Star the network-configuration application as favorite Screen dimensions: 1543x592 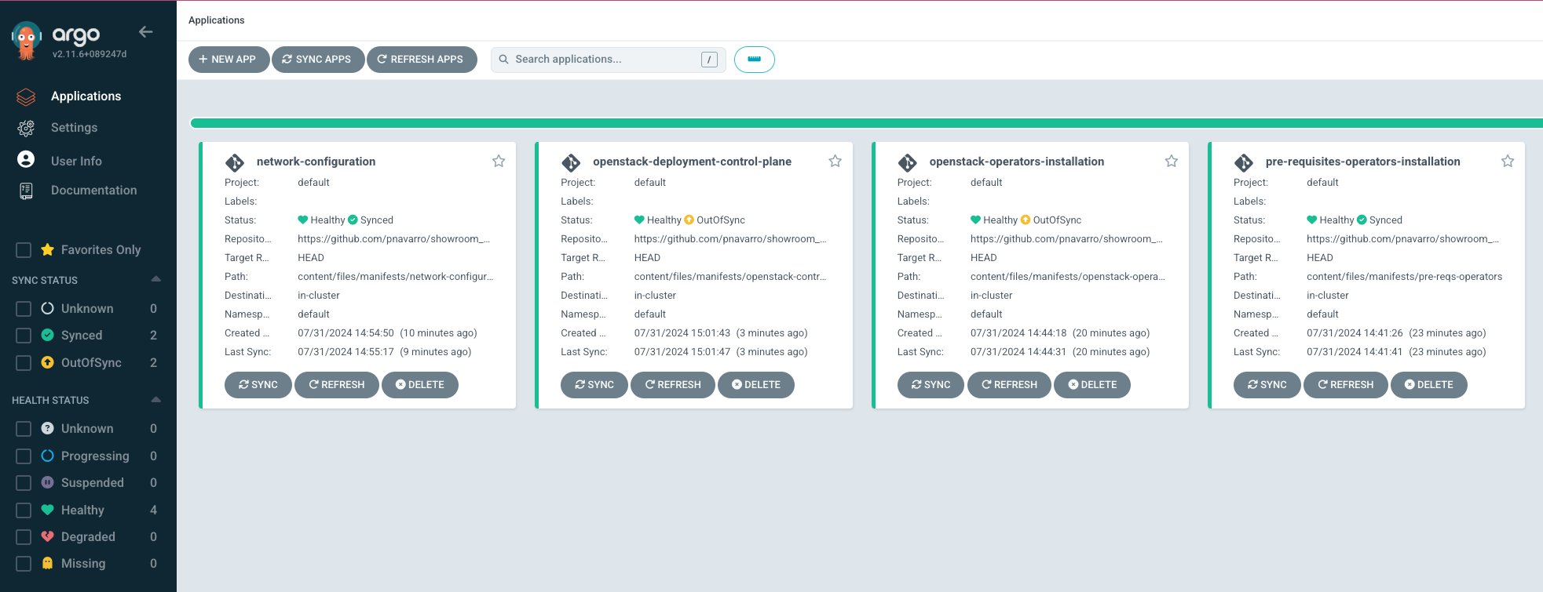point(499,162)
